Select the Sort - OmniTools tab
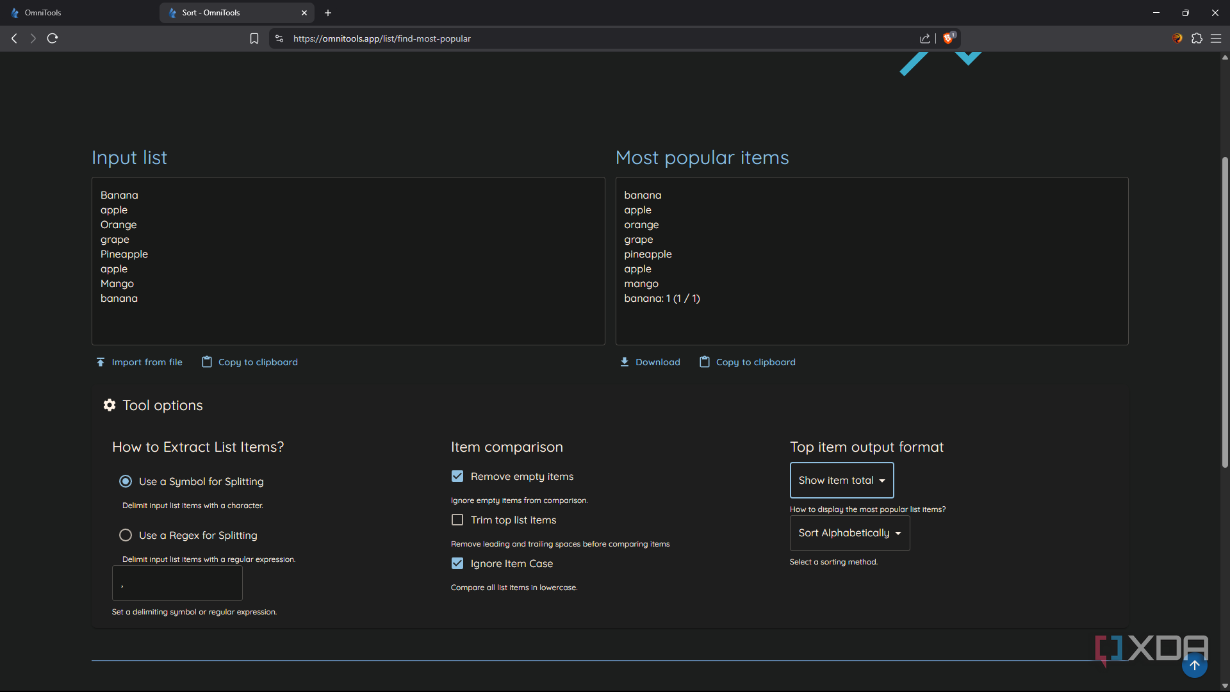 [x=236, y=13]
